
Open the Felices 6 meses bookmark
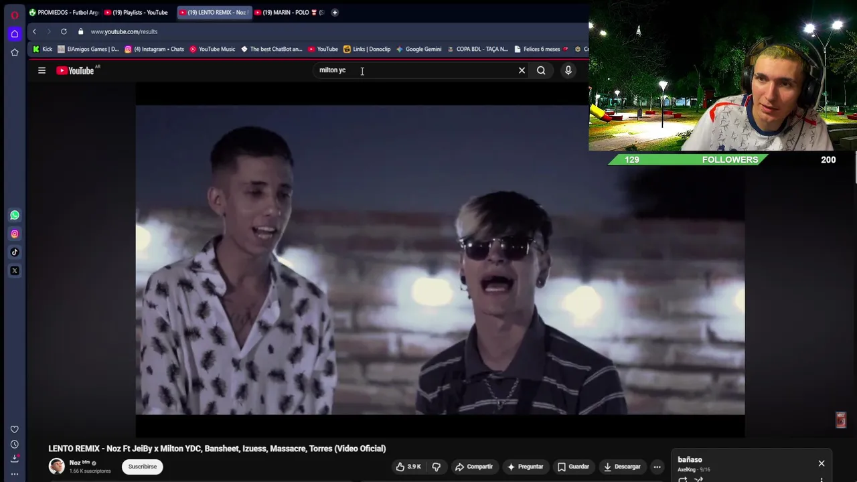pos(541,49)
